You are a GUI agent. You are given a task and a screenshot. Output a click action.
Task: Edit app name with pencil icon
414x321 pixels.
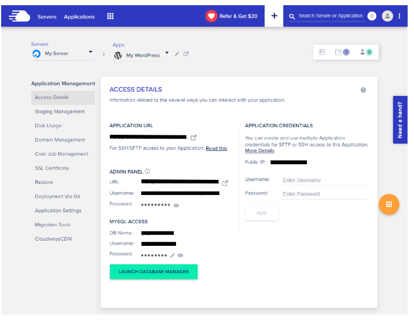(177, 54)
